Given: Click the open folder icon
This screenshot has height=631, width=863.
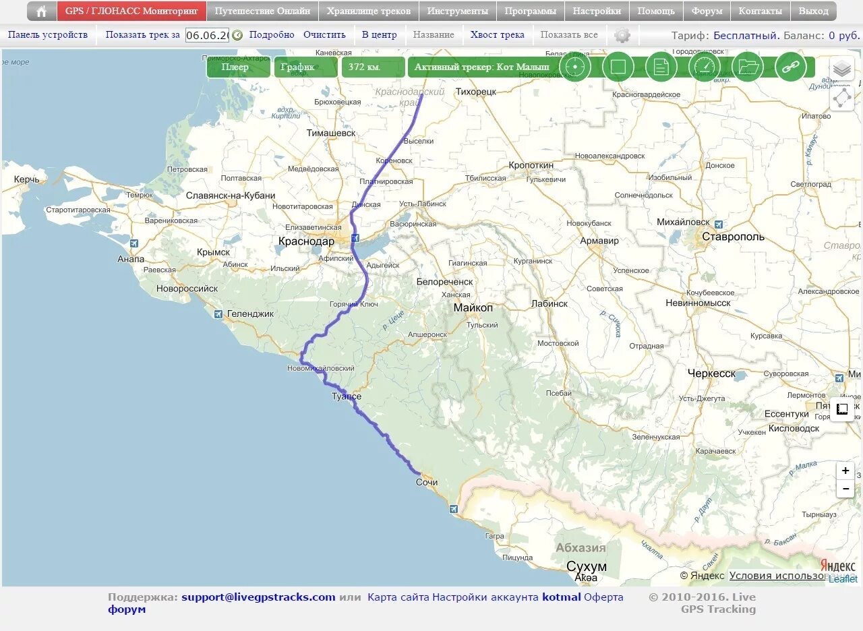Looking at the screenshot, I should 748,67.
